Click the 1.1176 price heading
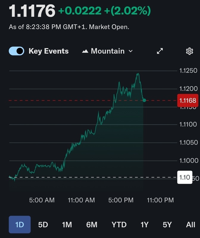 [x=32, y=11]
